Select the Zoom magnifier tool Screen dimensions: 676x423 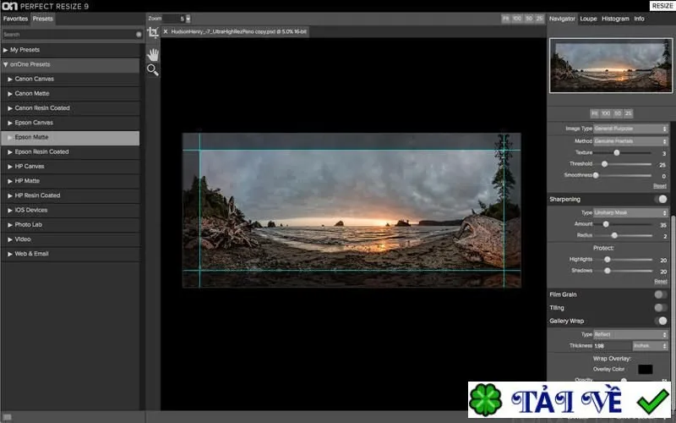coord(153,69)
